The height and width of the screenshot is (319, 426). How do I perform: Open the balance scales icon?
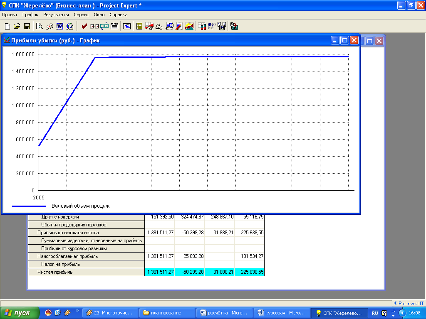159,26
